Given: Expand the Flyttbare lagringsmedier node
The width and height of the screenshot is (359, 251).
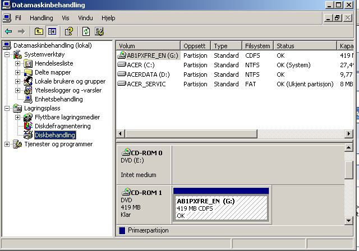Looking at the screenshot, I should 18,117.
